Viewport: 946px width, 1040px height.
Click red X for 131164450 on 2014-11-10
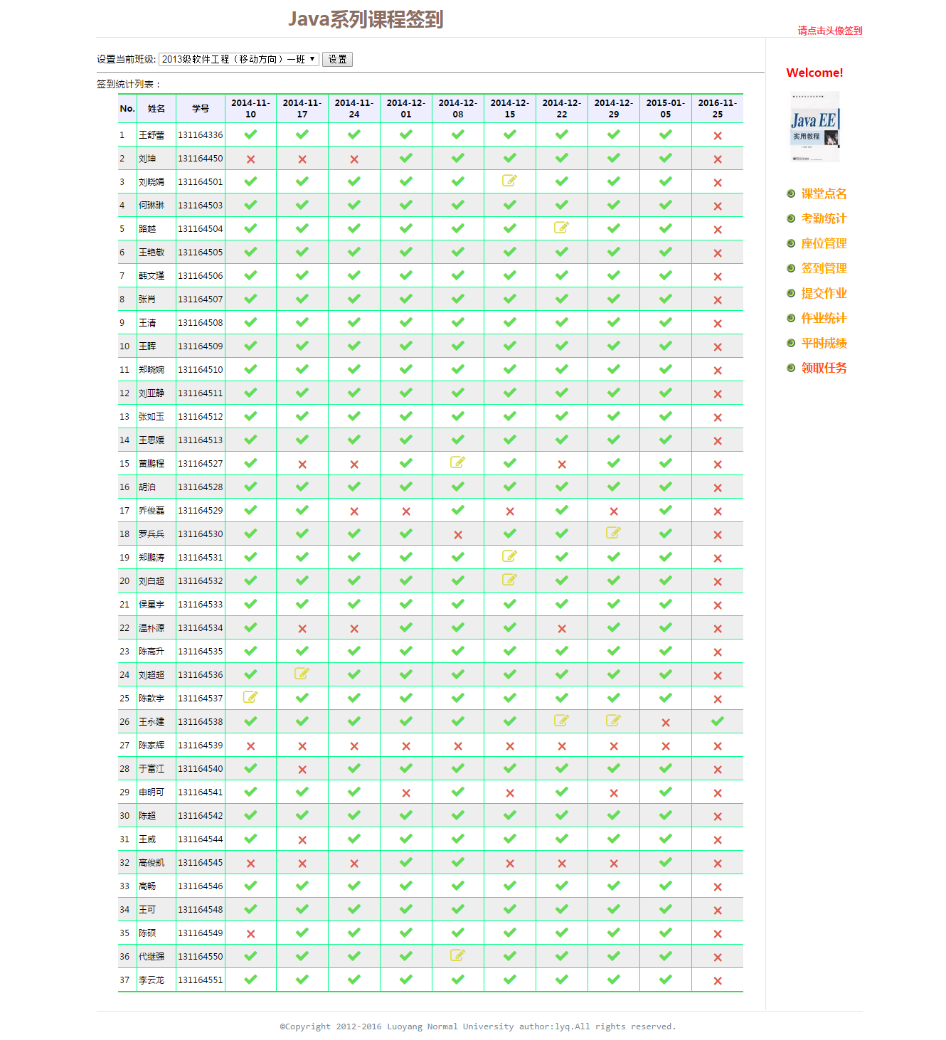[x=250, y=159]
